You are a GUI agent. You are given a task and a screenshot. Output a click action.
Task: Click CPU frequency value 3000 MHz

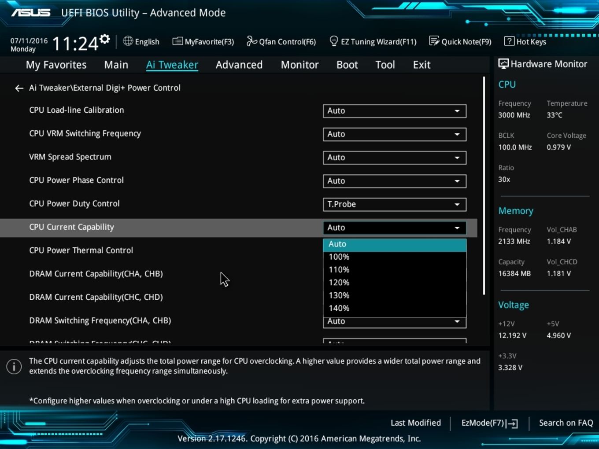click(514, 115)
